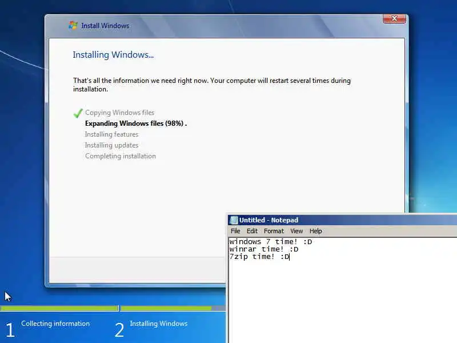Click the green checkmark beside Copying Windows files
Screen dimensions: 457x343
click(78, 113)
